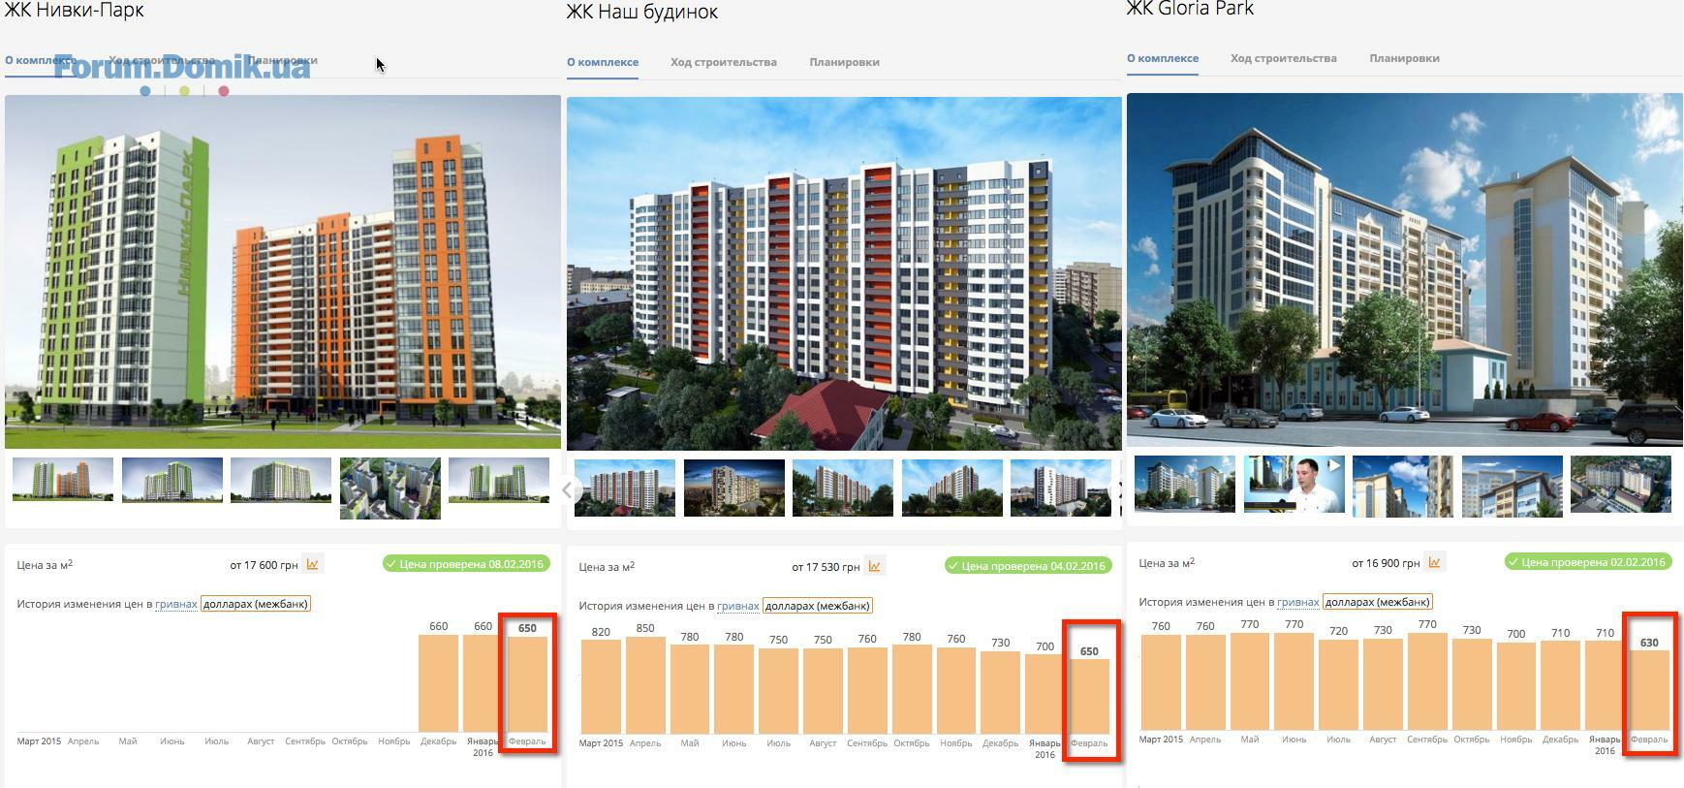1684x788 pixels.
Task: Open О комплексе tab of ЖК Наш будинок
Action: 603,62
